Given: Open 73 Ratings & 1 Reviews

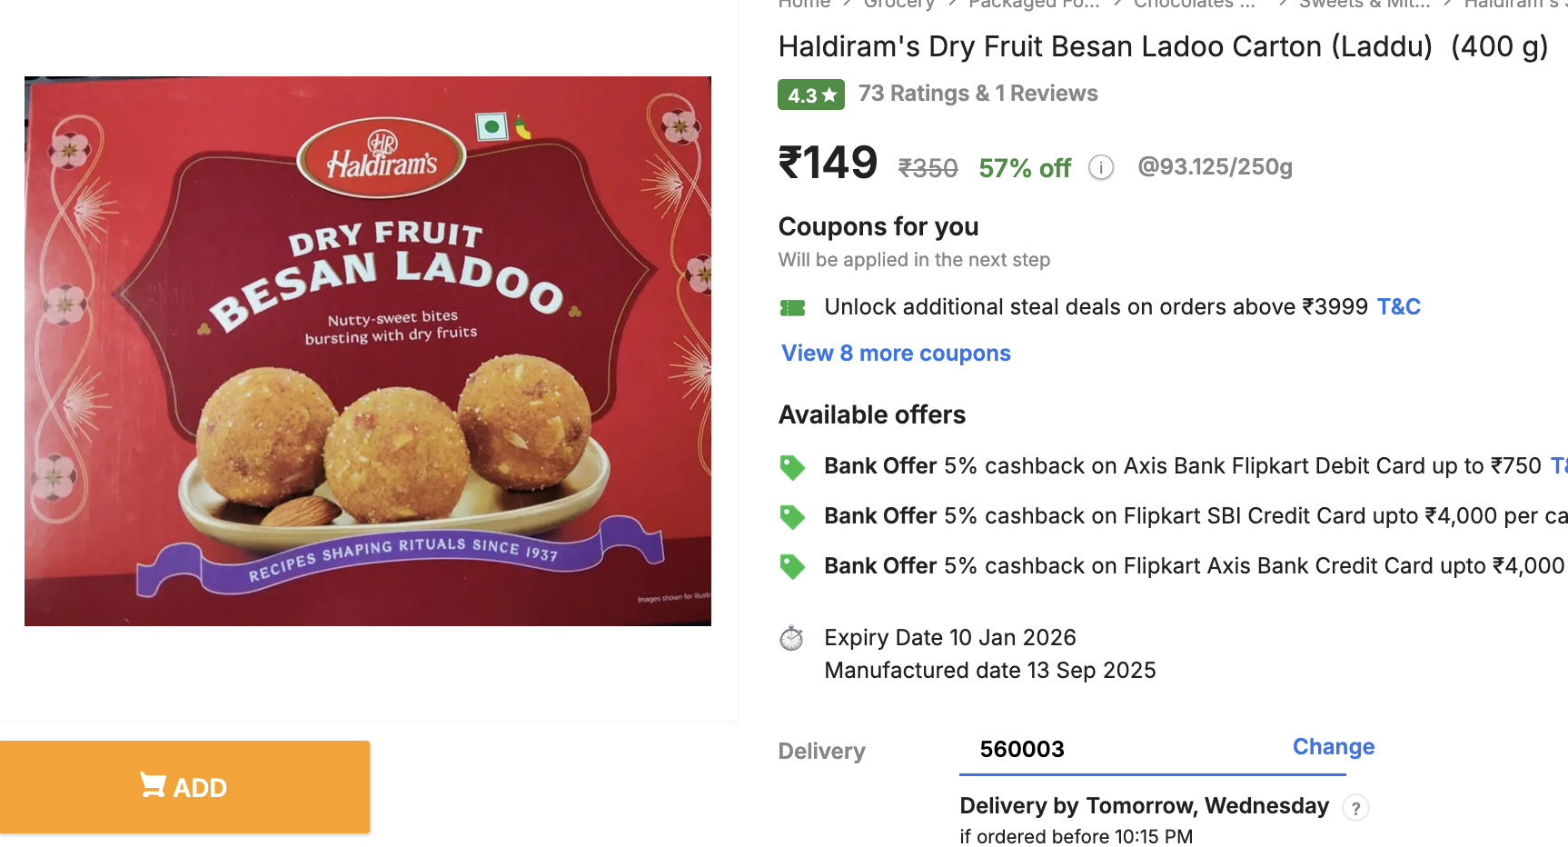Looking at the screenshot, I should click(x=978, y=94).
